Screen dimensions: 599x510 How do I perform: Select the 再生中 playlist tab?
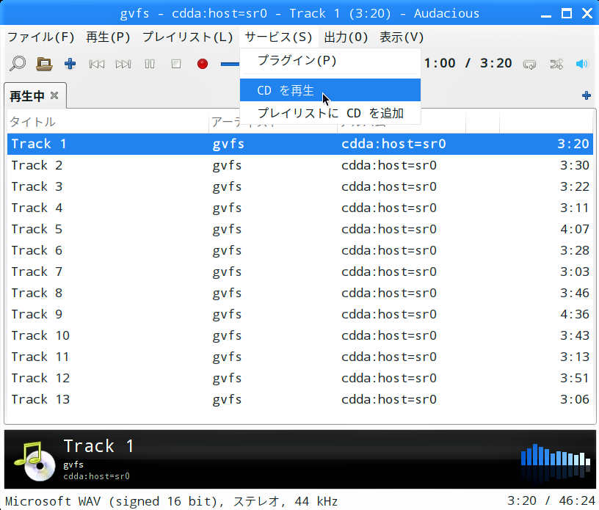(35, 96)
